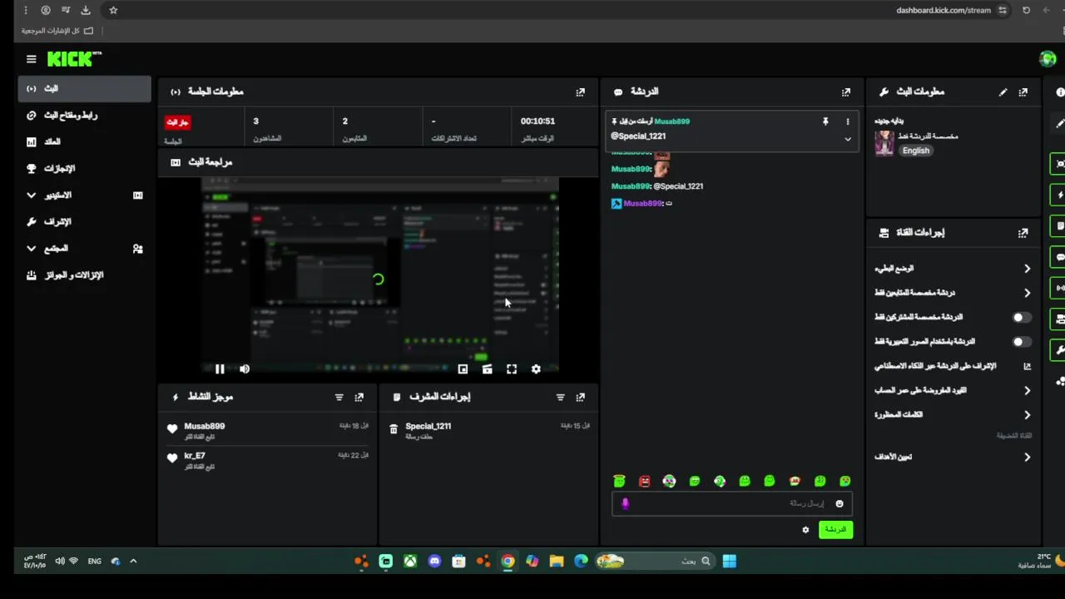Switch the preview to theatre mode
This screenshot has width=1065, height=599.
click(x=488, y=369)
